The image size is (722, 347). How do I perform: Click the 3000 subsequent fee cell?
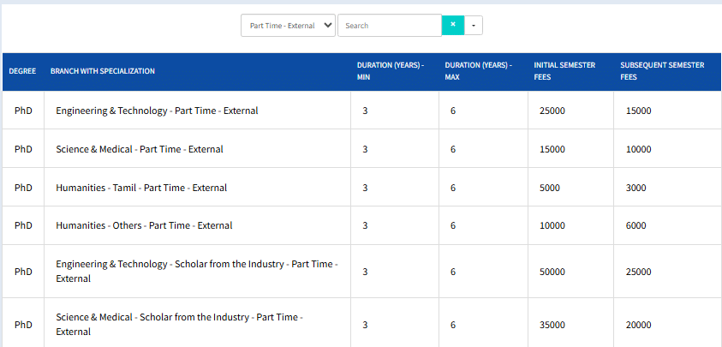[636, 188]
